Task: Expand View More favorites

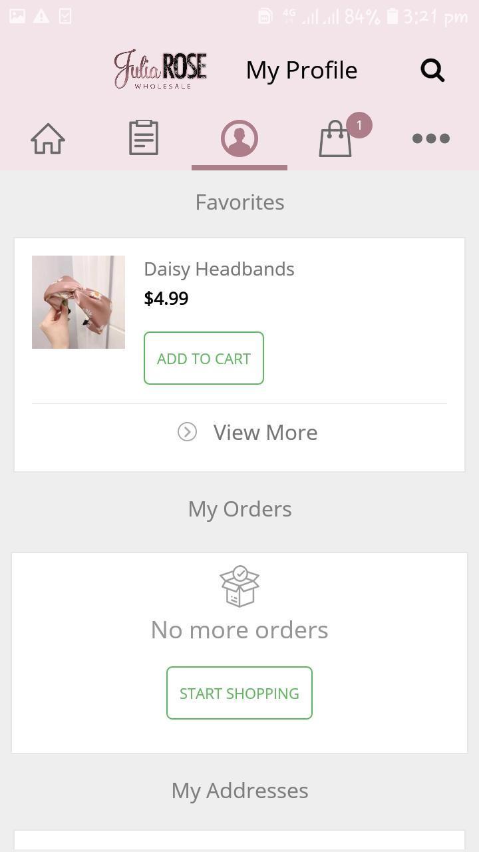Action: click(265, 432)
